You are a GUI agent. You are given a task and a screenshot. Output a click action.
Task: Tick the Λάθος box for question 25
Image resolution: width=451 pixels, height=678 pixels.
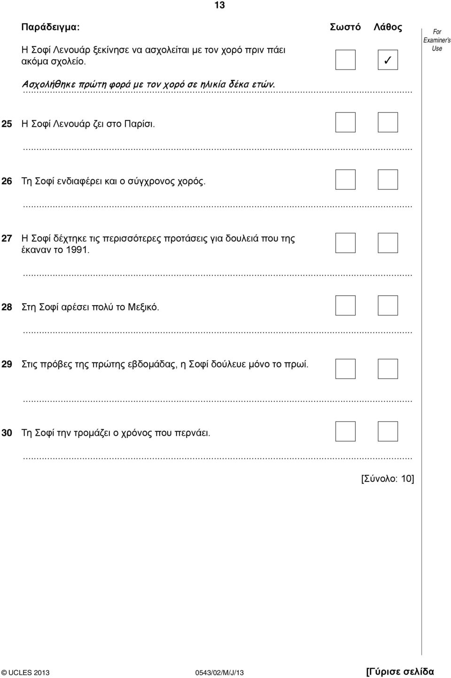click(388, 122)
